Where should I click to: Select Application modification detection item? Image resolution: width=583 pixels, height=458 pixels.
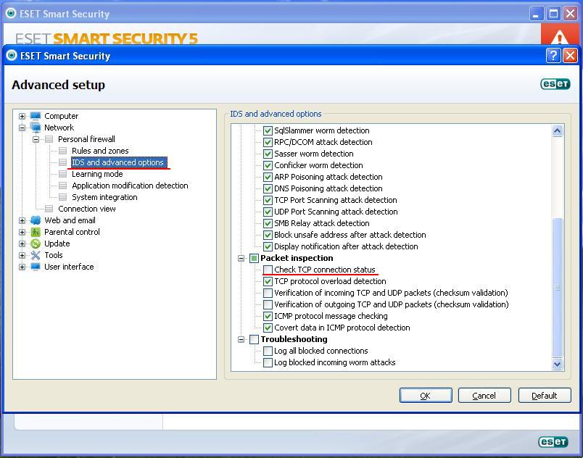(x=130, y=186)
